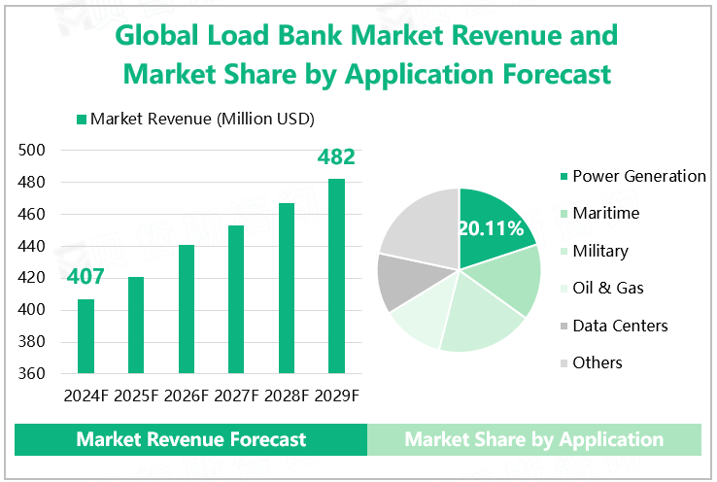This screenshot has height=482, width=717.
Task: Click the Others legend color square
Action: click(x=562, y=363)
